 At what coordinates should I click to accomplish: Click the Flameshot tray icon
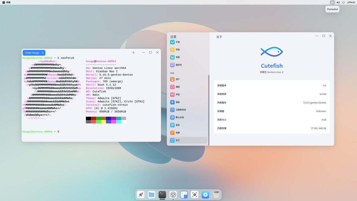[333, 2]
